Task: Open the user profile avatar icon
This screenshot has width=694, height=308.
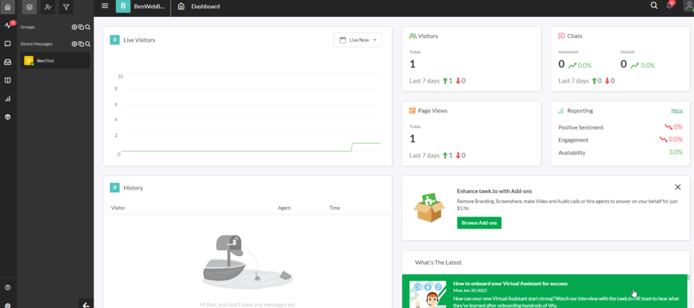Action: [x=689, y=5]
